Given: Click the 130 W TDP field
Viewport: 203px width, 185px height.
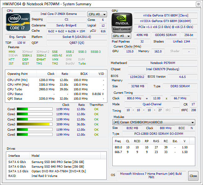Looking at the screenshot, I should 21,43.
